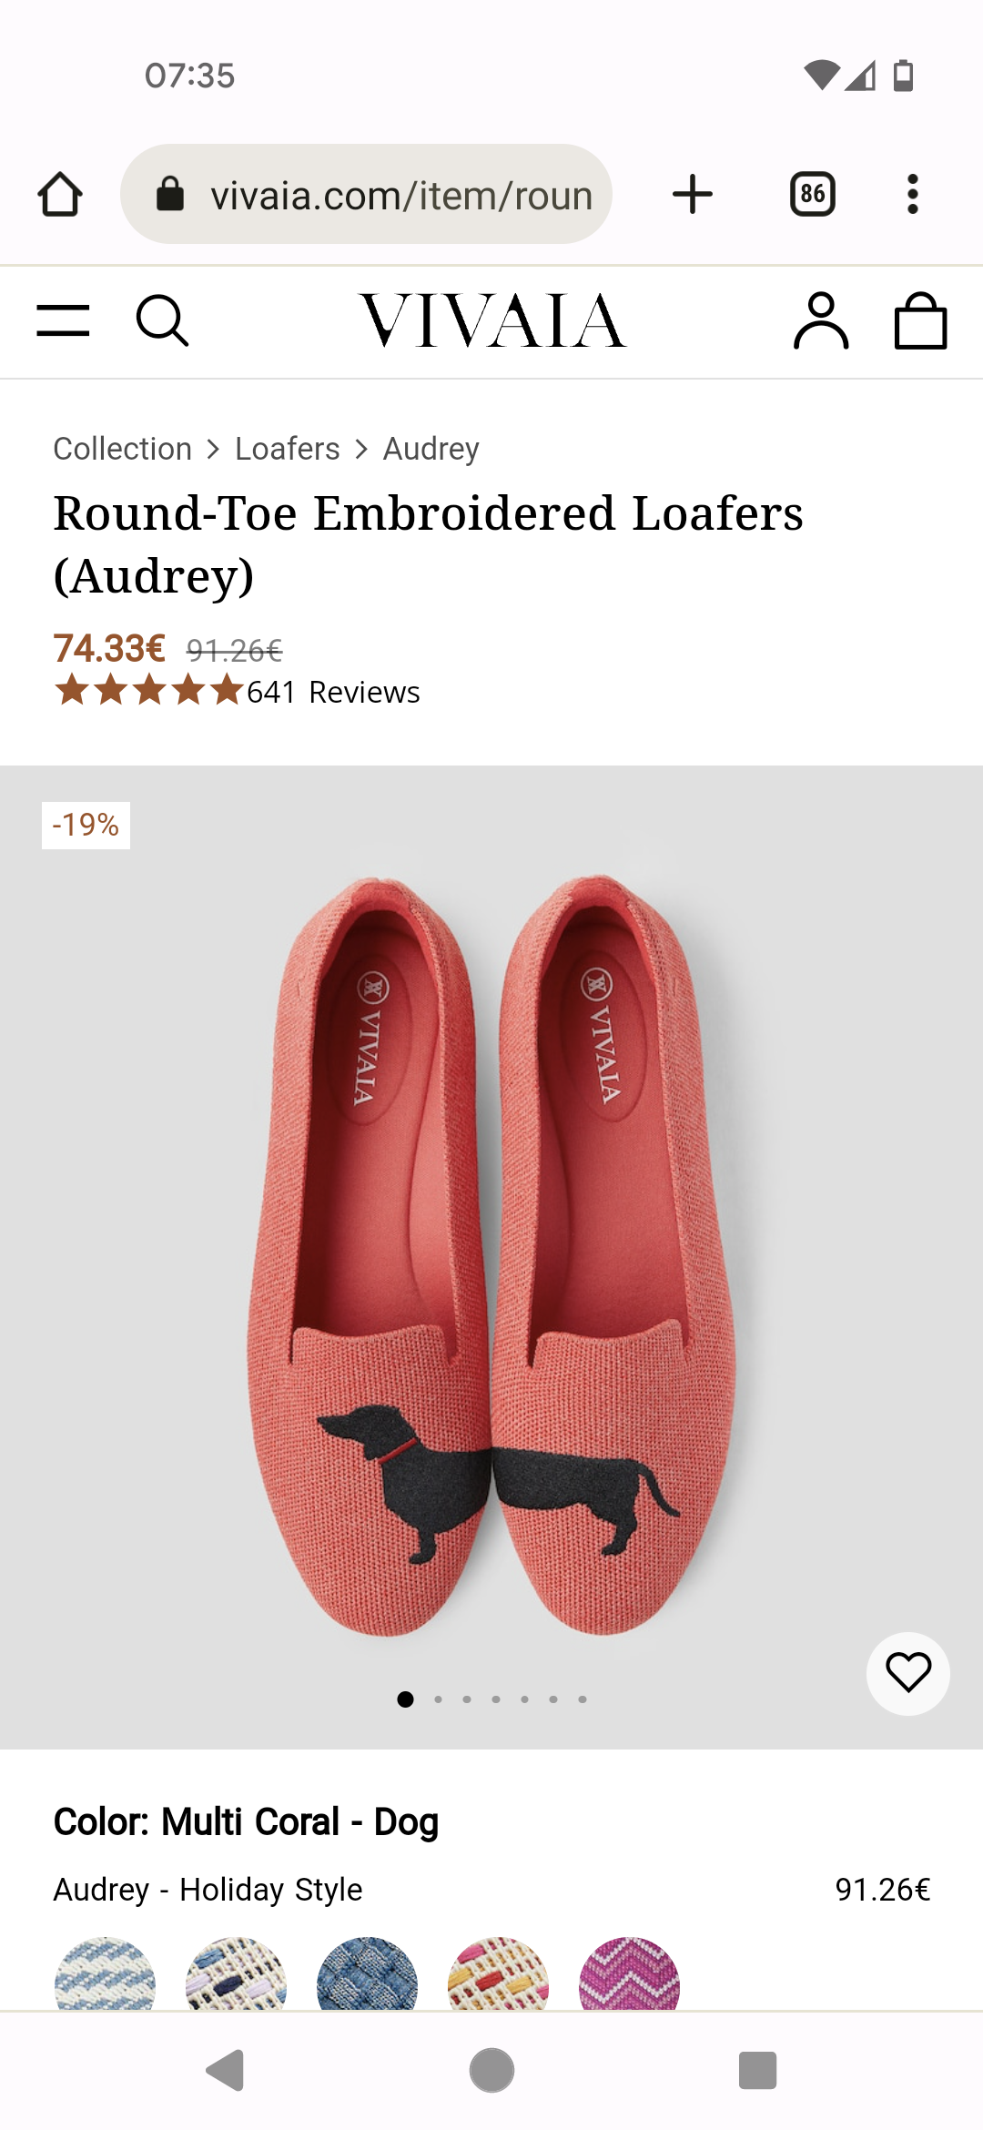
Task: Open the 641 Reviews link
Action: pos(333,693)
